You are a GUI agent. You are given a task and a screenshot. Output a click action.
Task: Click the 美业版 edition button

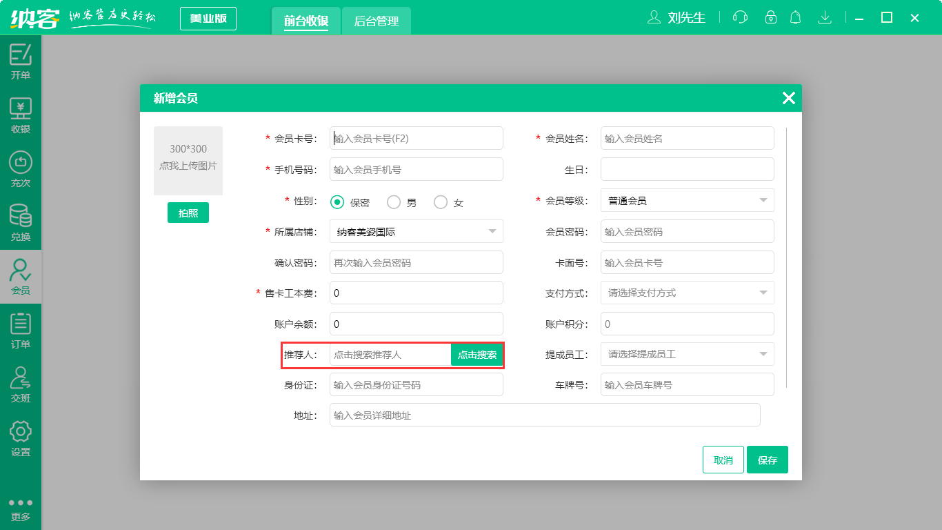click(x=208, y=19)
